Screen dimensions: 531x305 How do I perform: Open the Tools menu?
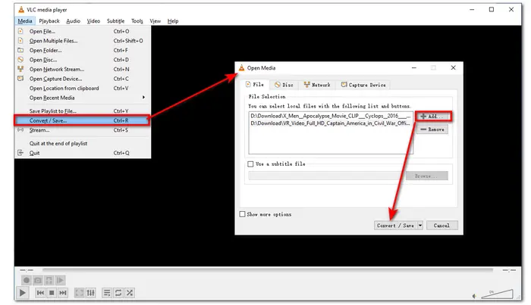point(137,21)
